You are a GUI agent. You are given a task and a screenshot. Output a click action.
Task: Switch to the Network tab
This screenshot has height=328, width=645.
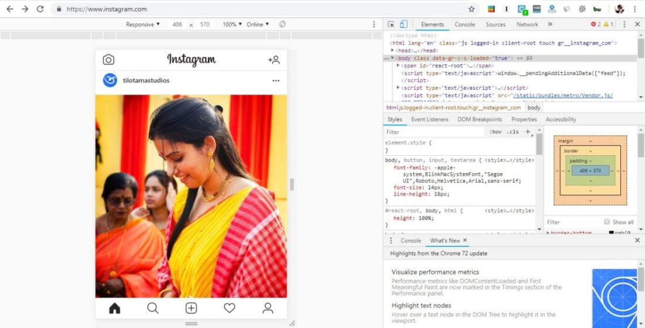527,24
